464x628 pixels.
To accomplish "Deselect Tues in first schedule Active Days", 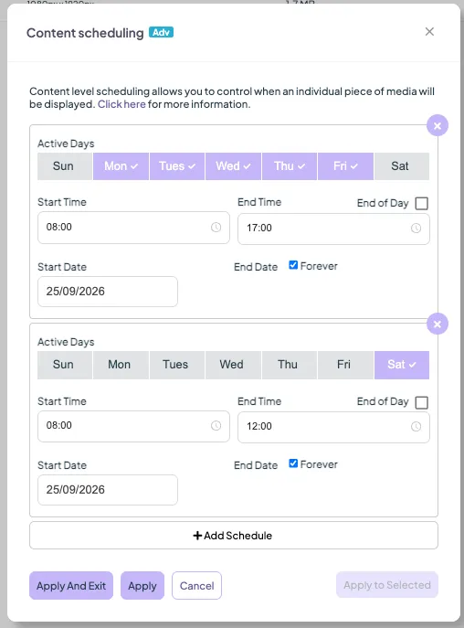I will click(x=177, y=165).
